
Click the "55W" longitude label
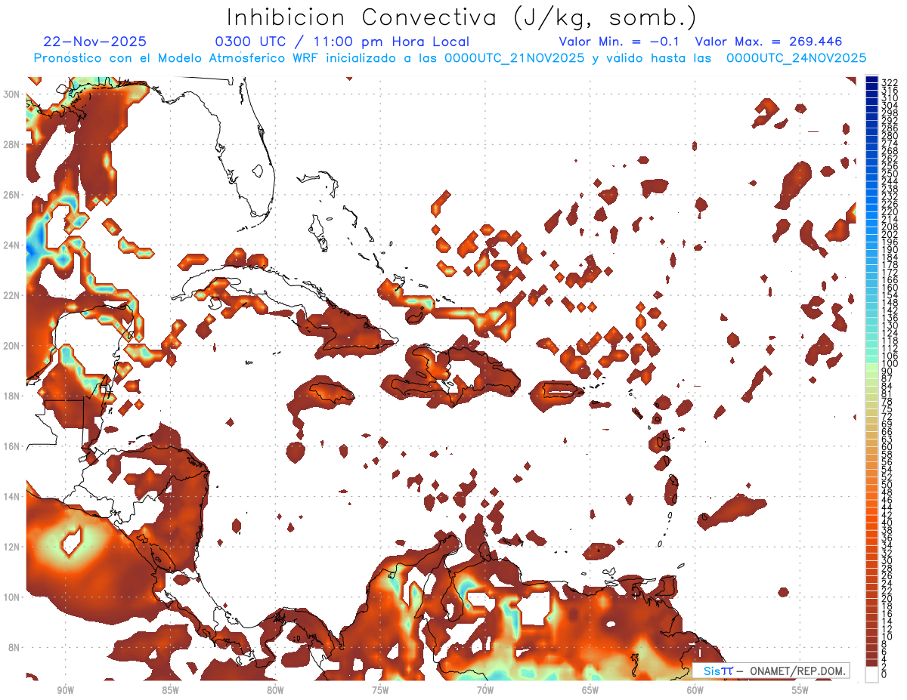(x=800, y=690)
